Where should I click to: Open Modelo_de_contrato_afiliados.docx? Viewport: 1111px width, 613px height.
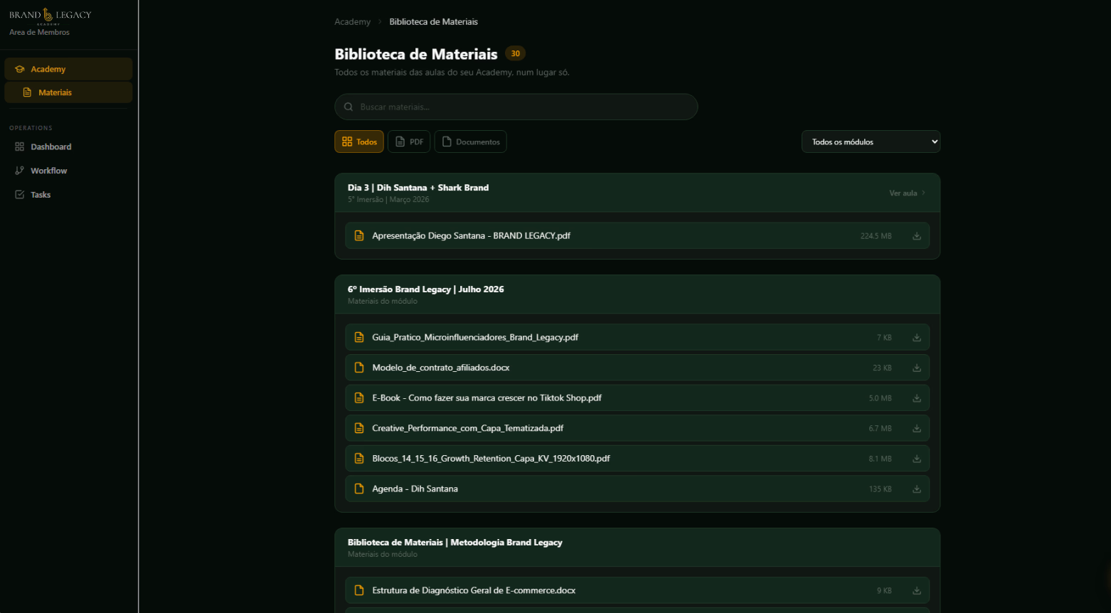(x=637, y=368)
